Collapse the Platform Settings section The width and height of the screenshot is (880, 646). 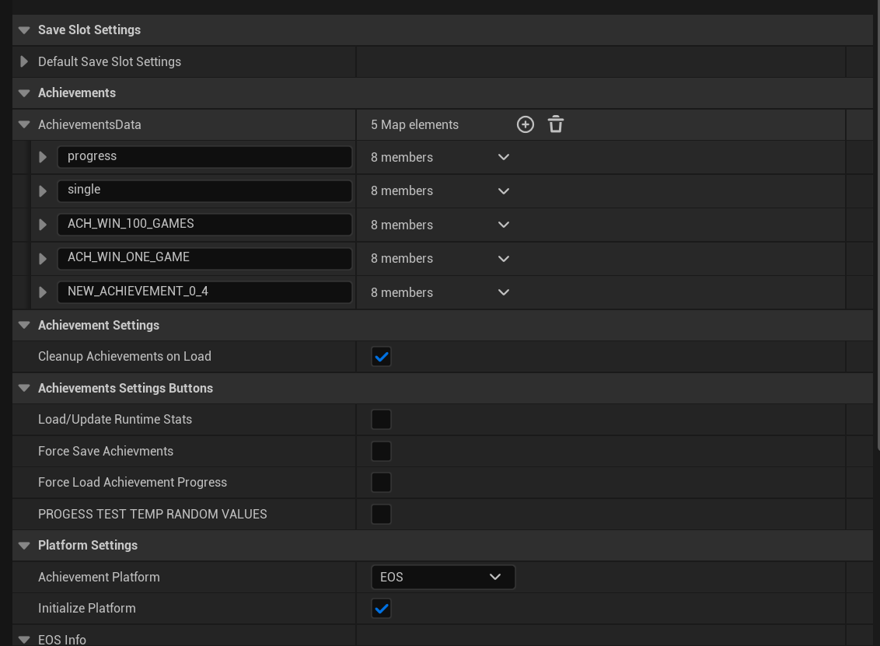[24, 546]
